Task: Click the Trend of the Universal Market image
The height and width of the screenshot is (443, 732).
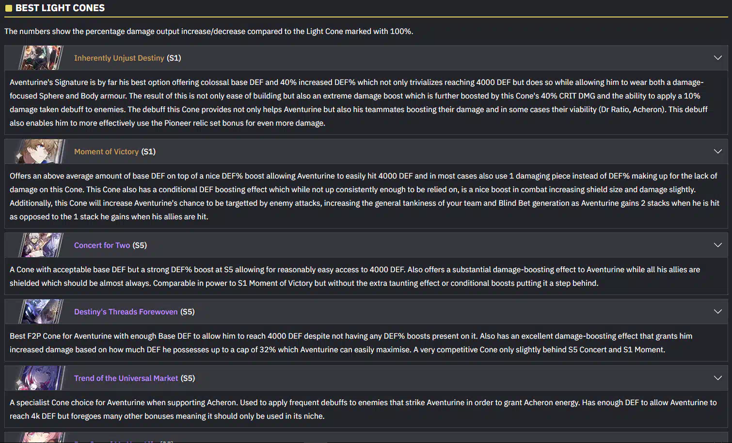Action: pos(41,378)
